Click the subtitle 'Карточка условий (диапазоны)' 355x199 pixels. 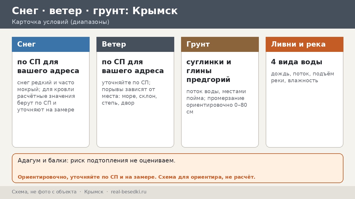[61, 22]
